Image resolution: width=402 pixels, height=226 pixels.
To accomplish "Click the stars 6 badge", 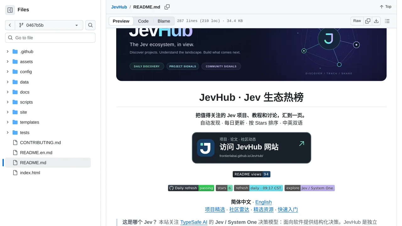I will coord(224,188).
